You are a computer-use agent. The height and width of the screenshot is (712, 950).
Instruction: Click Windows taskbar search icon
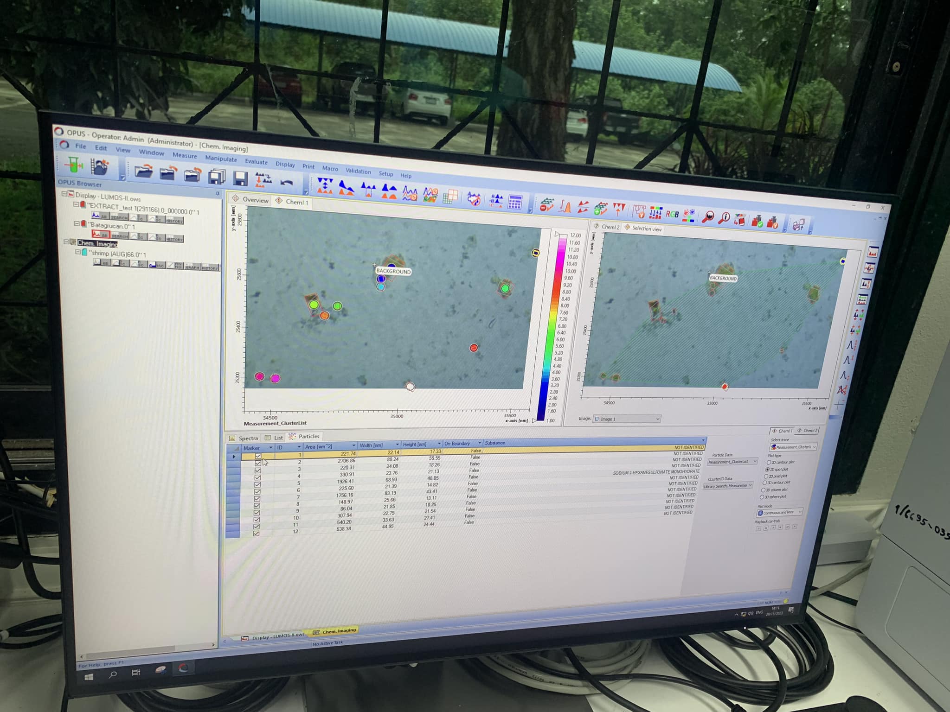pyautogui.click(x=113, y=674)
